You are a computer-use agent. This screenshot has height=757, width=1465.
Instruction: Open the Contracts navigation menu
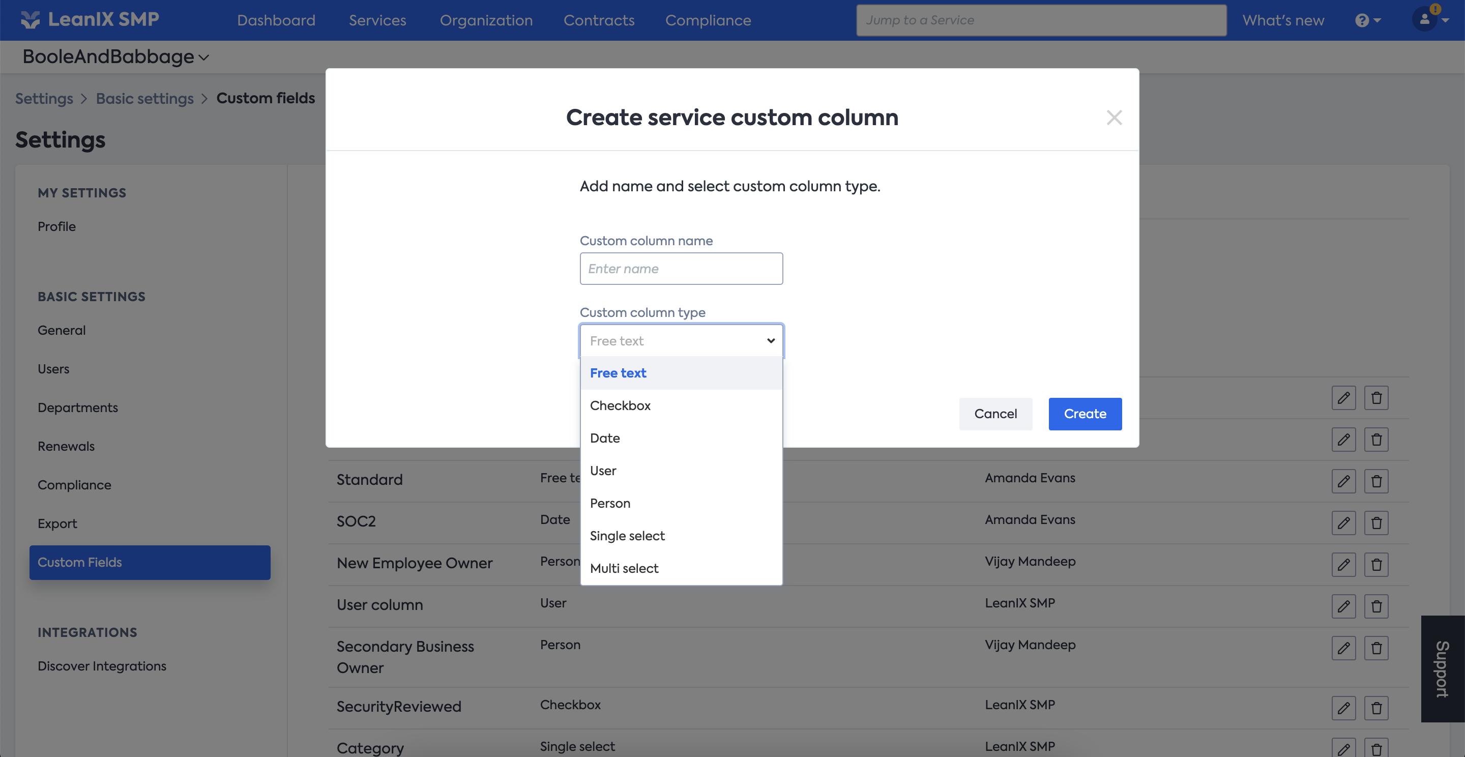pos(598,20)
